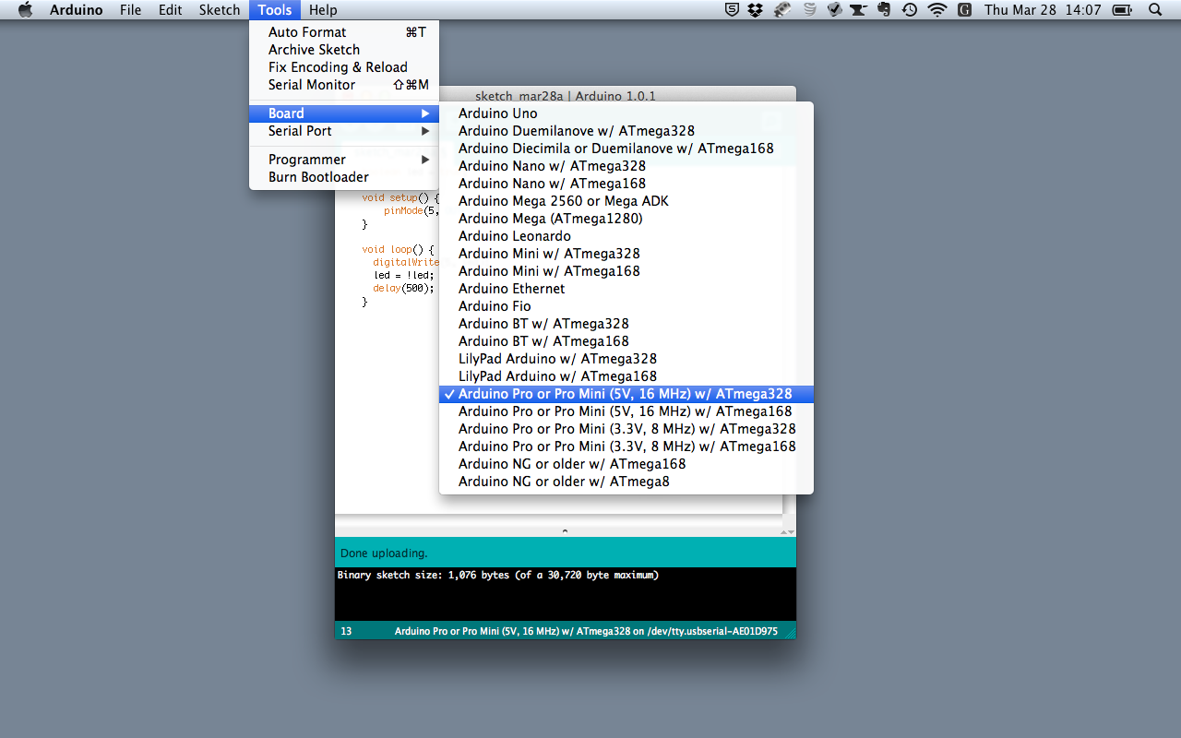Select Arduino Nano w/ ATmega168
This screenshot has height=738, width=1181.
626,184
